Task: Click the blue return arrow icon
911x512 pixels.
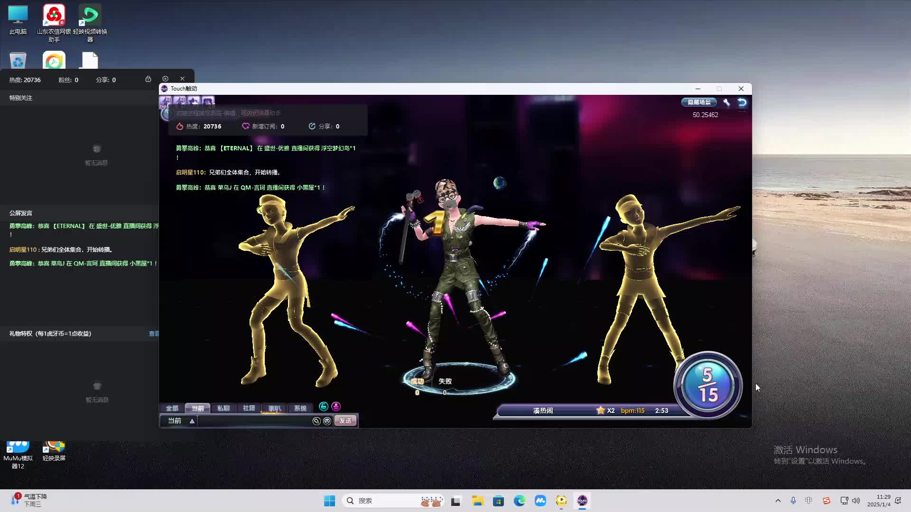Action: (x=742, y=102)
